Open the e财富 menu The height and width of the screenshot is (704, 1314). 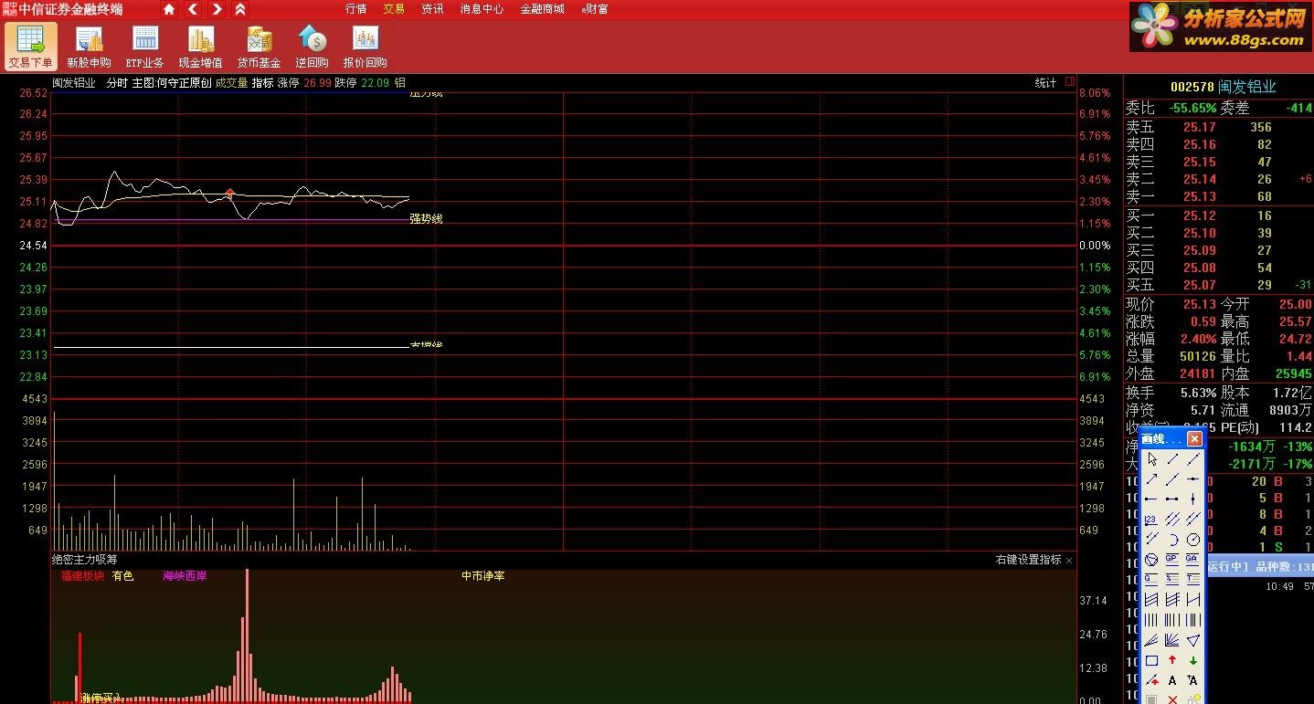595,9
